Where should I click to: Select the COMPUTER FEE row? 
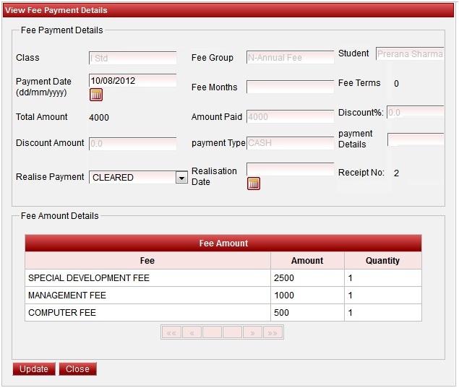[x=147, y=313]
